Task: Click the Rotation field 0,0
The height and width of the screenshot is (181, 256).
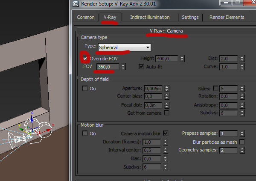Action: pyautogui.click(x=228, y=96)
